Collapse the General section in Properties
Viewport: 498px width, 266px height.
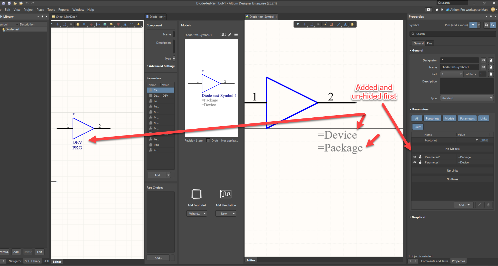[x=410, y=50]
